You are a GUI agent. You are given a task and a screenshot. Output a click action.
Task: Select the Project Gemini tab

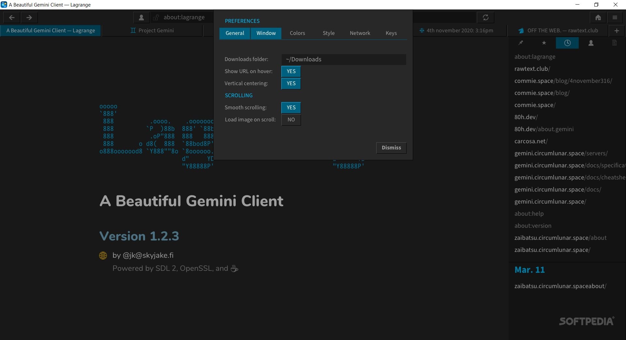click(x=152, y=31)
